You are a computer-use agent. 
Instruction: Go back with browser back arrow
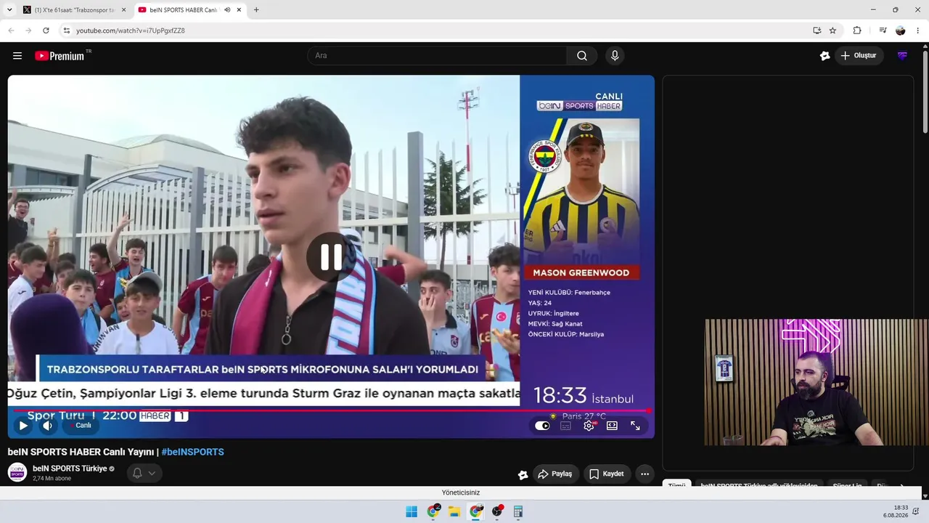(x=11, y=31)
